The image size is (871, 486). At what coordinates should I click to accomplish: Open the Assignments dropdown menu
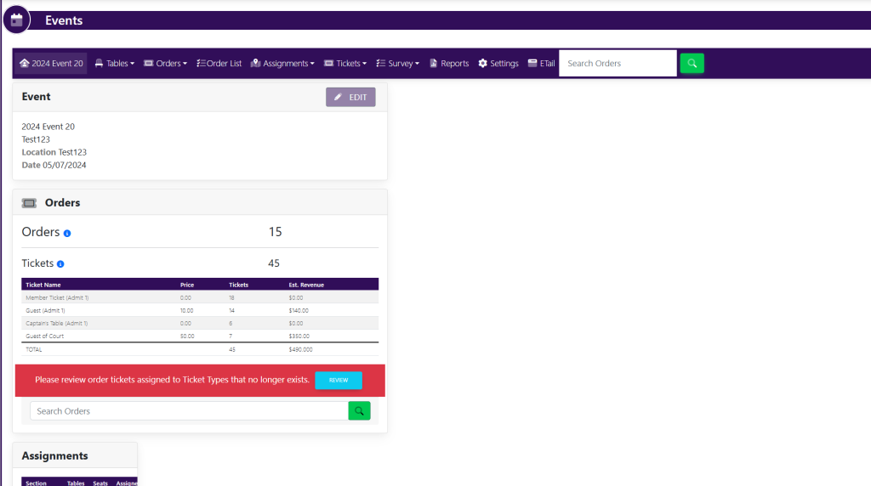tap(282, 64)
